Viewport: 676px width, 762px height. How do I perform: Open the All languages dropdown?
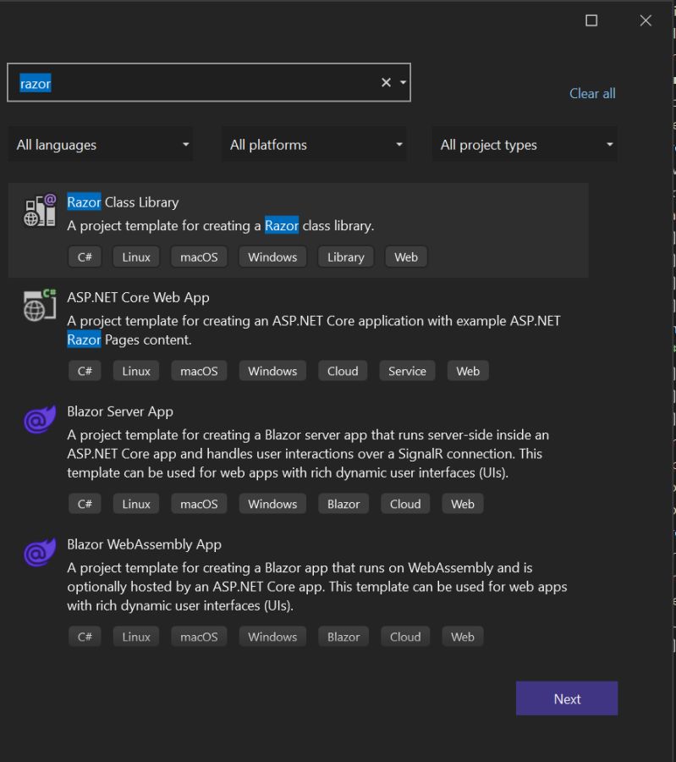[101, 144]
